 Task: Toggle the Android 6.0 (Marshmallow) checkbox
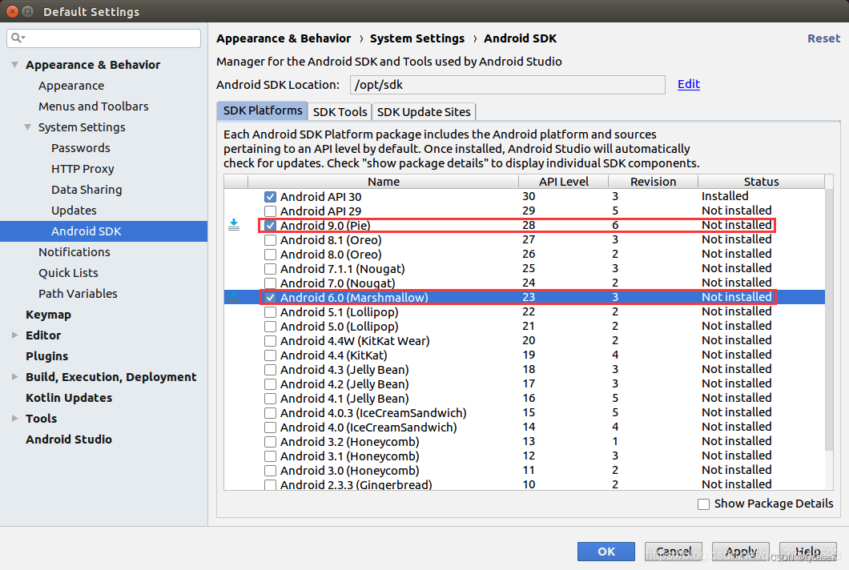tap(270, 298)
